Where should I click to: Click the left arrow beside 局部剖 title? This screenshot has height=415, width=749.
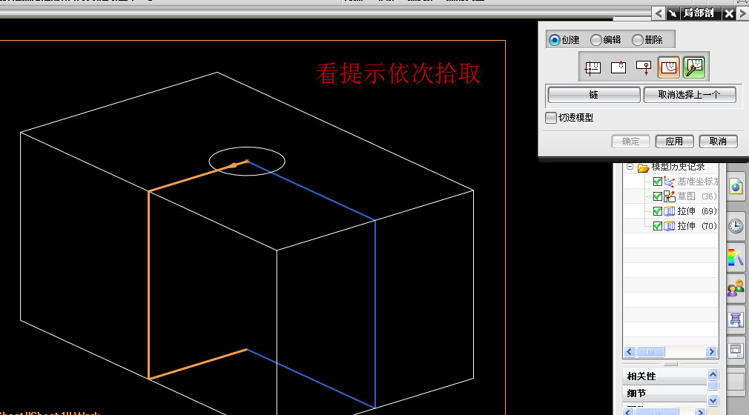coord(659,13)
